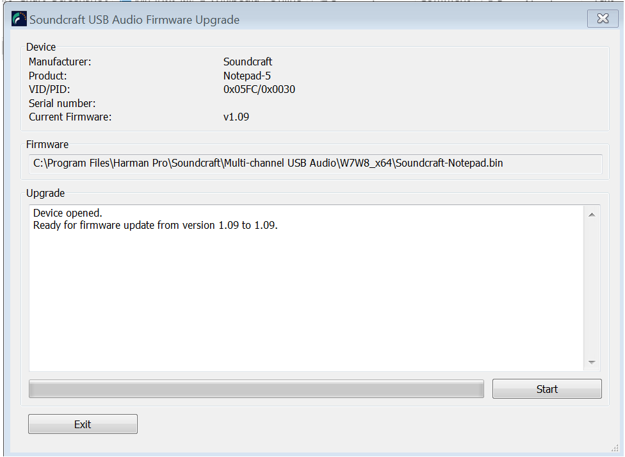Click the 'Soundcraft' manufacturer value

tap(248, 62)
